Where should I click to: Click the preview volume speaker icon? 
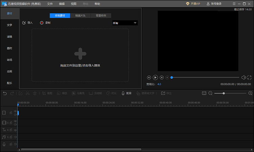[244, 78]
